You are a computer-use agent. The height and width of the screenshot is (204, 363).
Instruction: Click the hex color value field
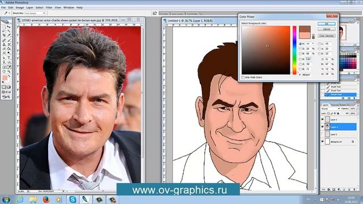click(x=306, y=75)
